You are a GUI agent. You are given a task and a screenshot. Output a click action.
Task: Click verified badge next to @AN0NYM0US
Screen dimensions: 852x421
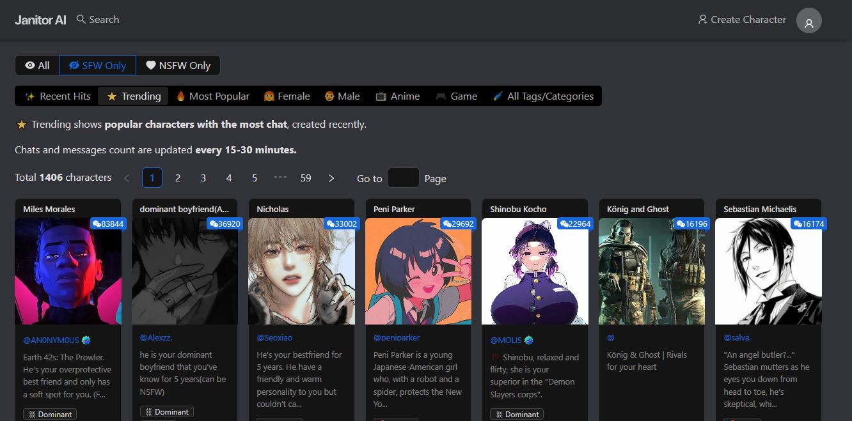[86, 341]
